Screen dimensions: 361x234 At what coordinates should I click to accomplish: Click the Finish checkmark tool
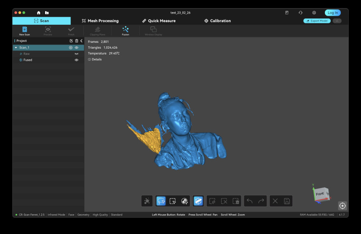(71, 31)
